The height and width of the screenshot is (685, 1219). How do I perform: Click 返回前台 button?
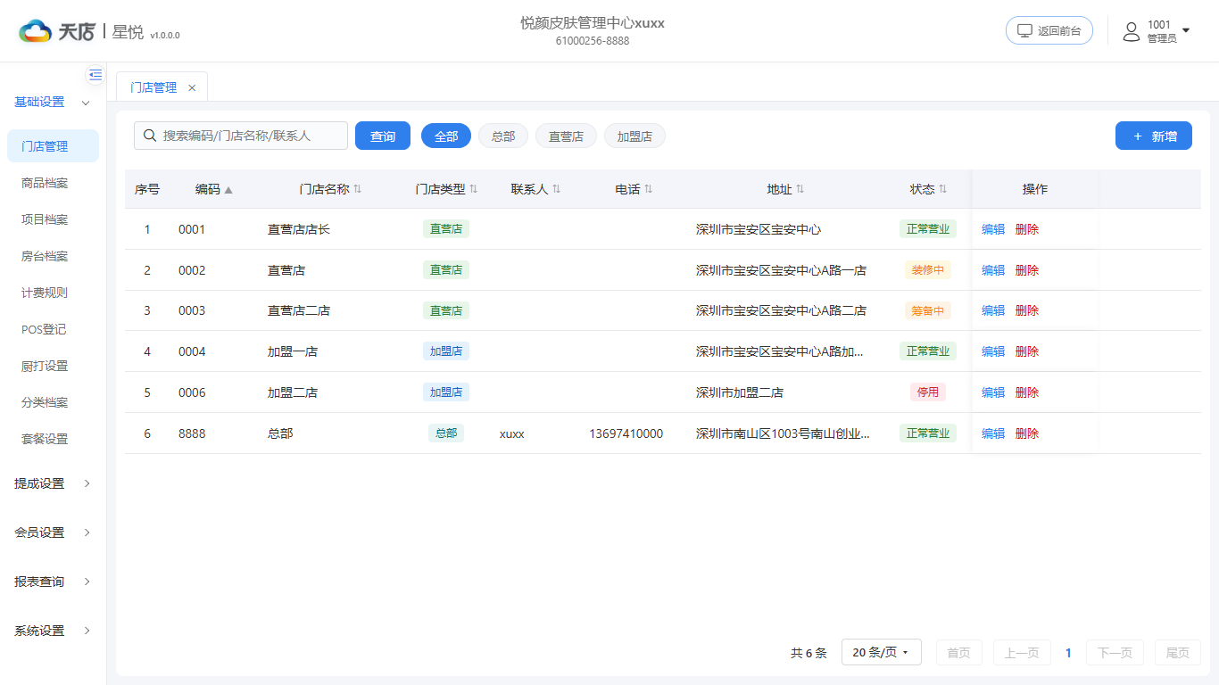click(1049, 30)
